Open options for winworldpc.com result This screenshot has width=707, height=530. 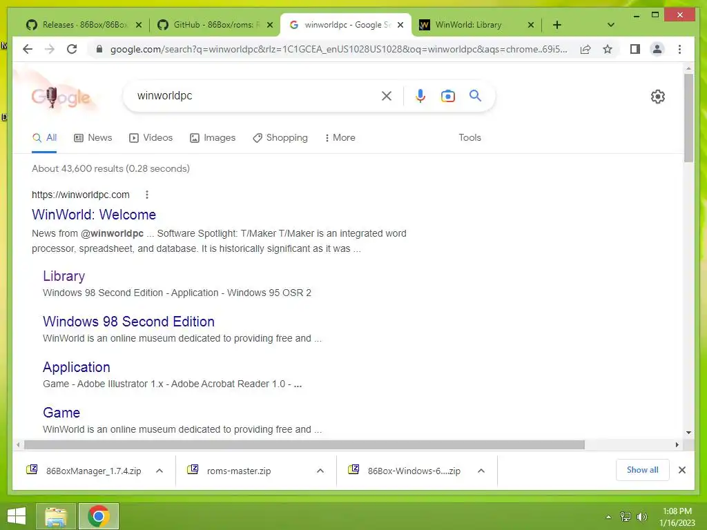pos(147,195)
